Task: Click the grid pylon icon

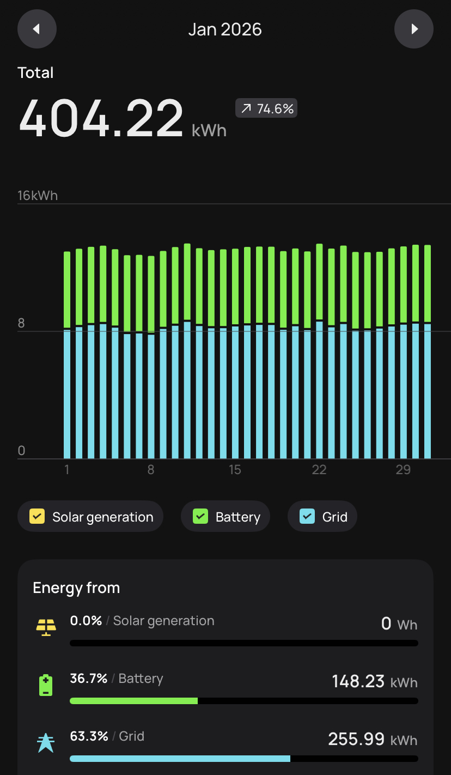Action: click(46, 743)
